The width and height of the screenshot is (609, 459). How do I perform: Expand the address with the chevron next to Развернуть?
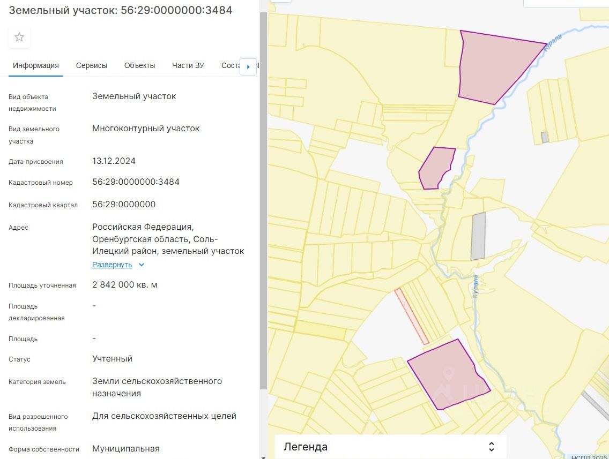pos(142,265)
